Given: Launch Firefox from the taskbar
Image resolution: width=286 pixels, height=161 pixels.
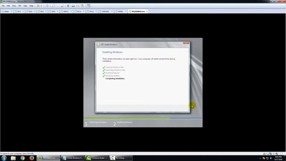Looking at the screenshot, I should [x=32, y=158].
